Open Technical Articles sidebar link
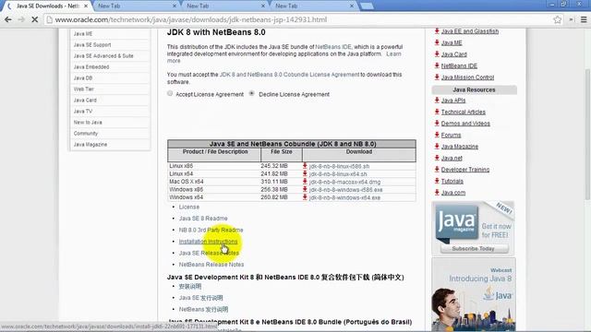591x332 pixels. click(x=464, y=112)
